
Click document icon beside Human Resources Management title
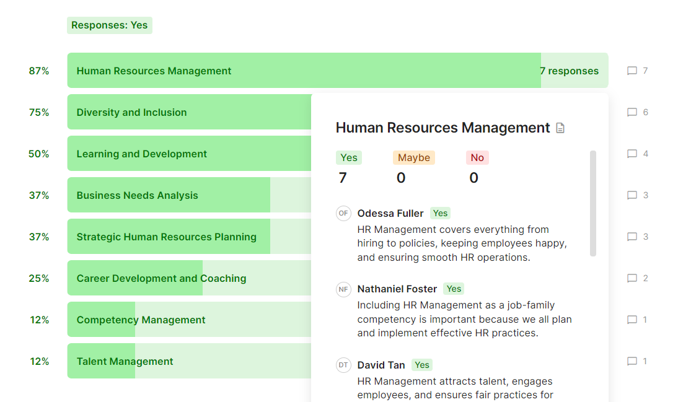pyautogui.click(x=560, y=128)
